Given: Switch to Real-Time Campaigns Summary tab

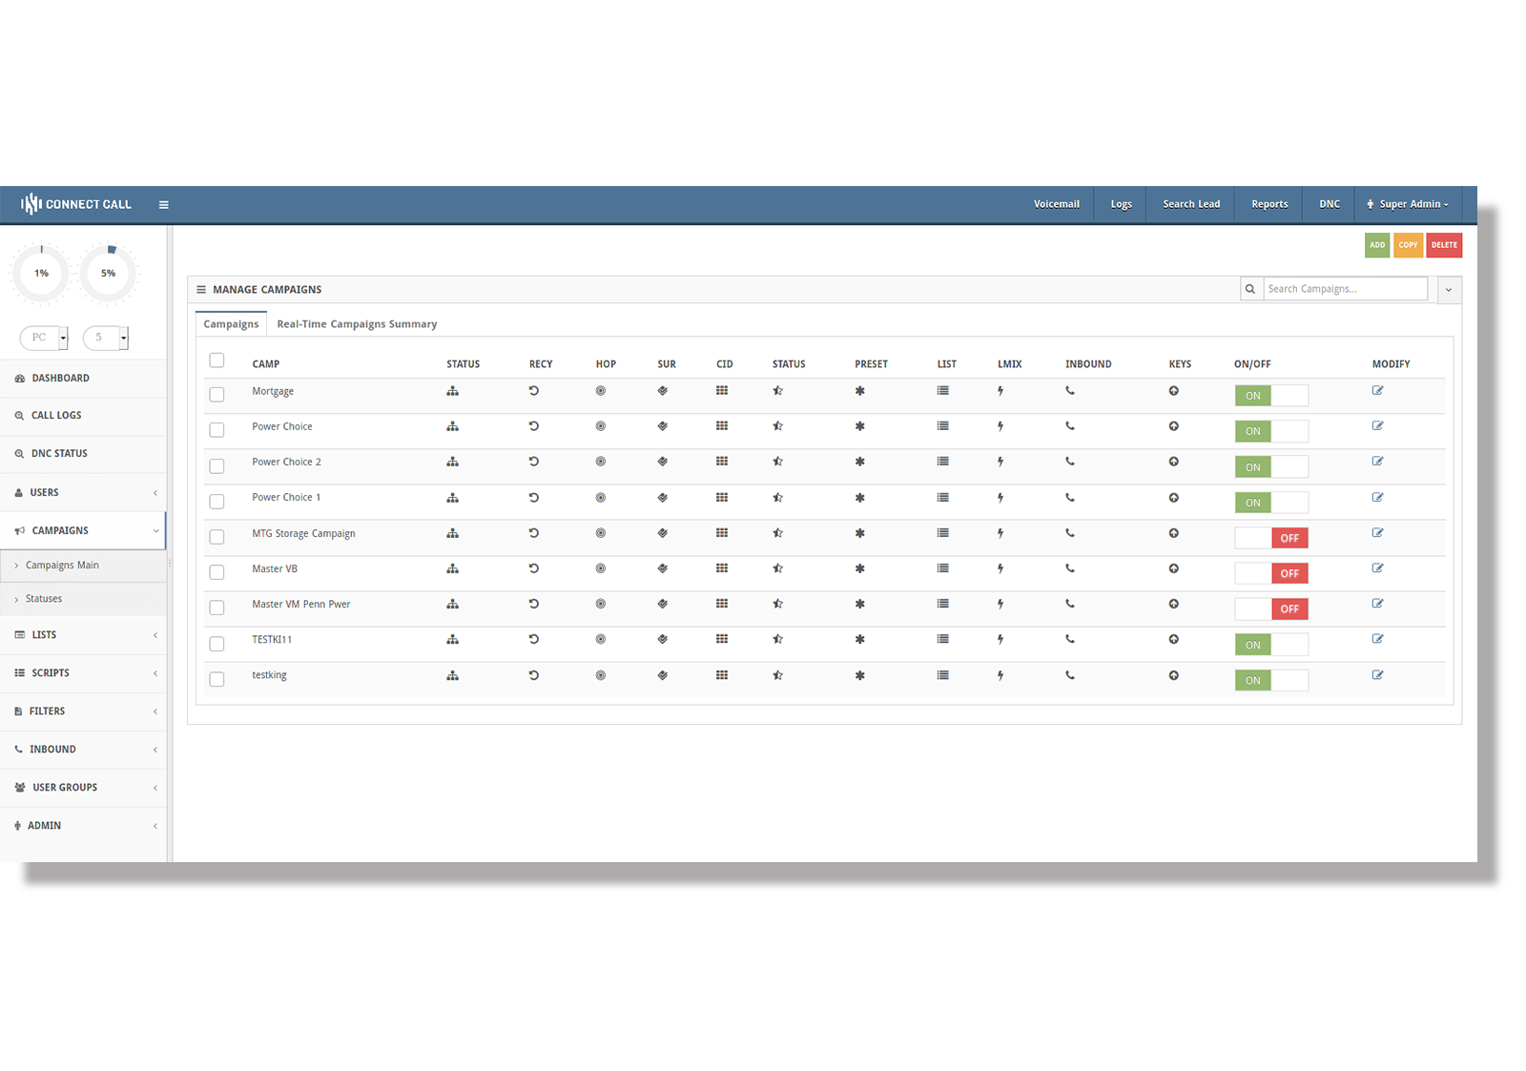Looking at the screenshot, I should pos(357,324).
